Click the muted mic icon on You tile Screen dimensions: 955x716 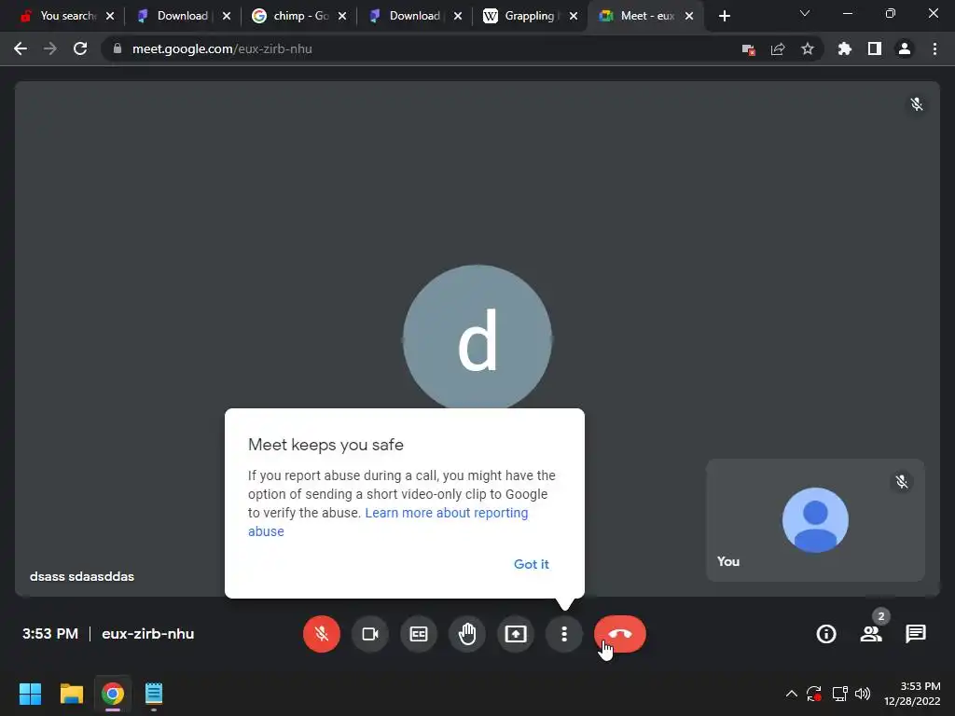pyautogui.click(x=902, y=482)
